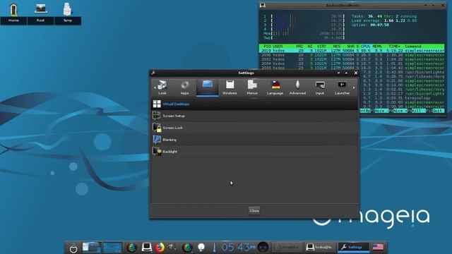Maximize the Settings window with the up chevron
Image resolution: width=452 pixels, height=254 pixels.
coord(346,73)
